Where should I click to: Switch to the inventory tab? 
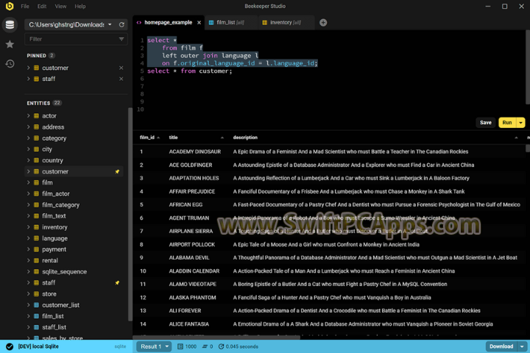tap(286, 23)
